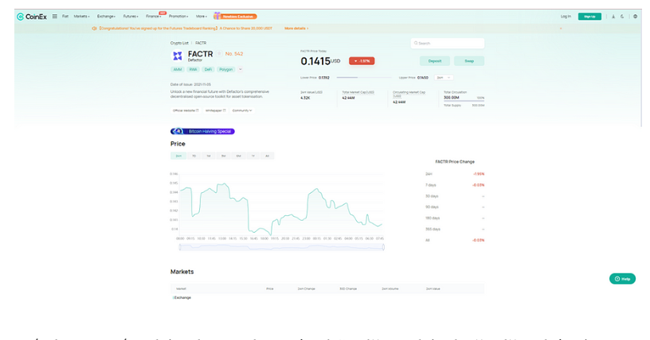Open the Whitepaper link

tap(216, 110)
